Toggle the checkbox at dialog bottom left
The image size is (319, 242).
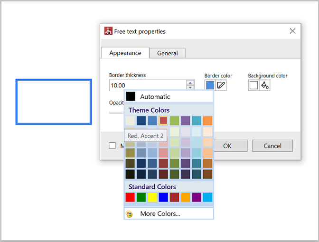pyautogui.click(x=113, y=145)
